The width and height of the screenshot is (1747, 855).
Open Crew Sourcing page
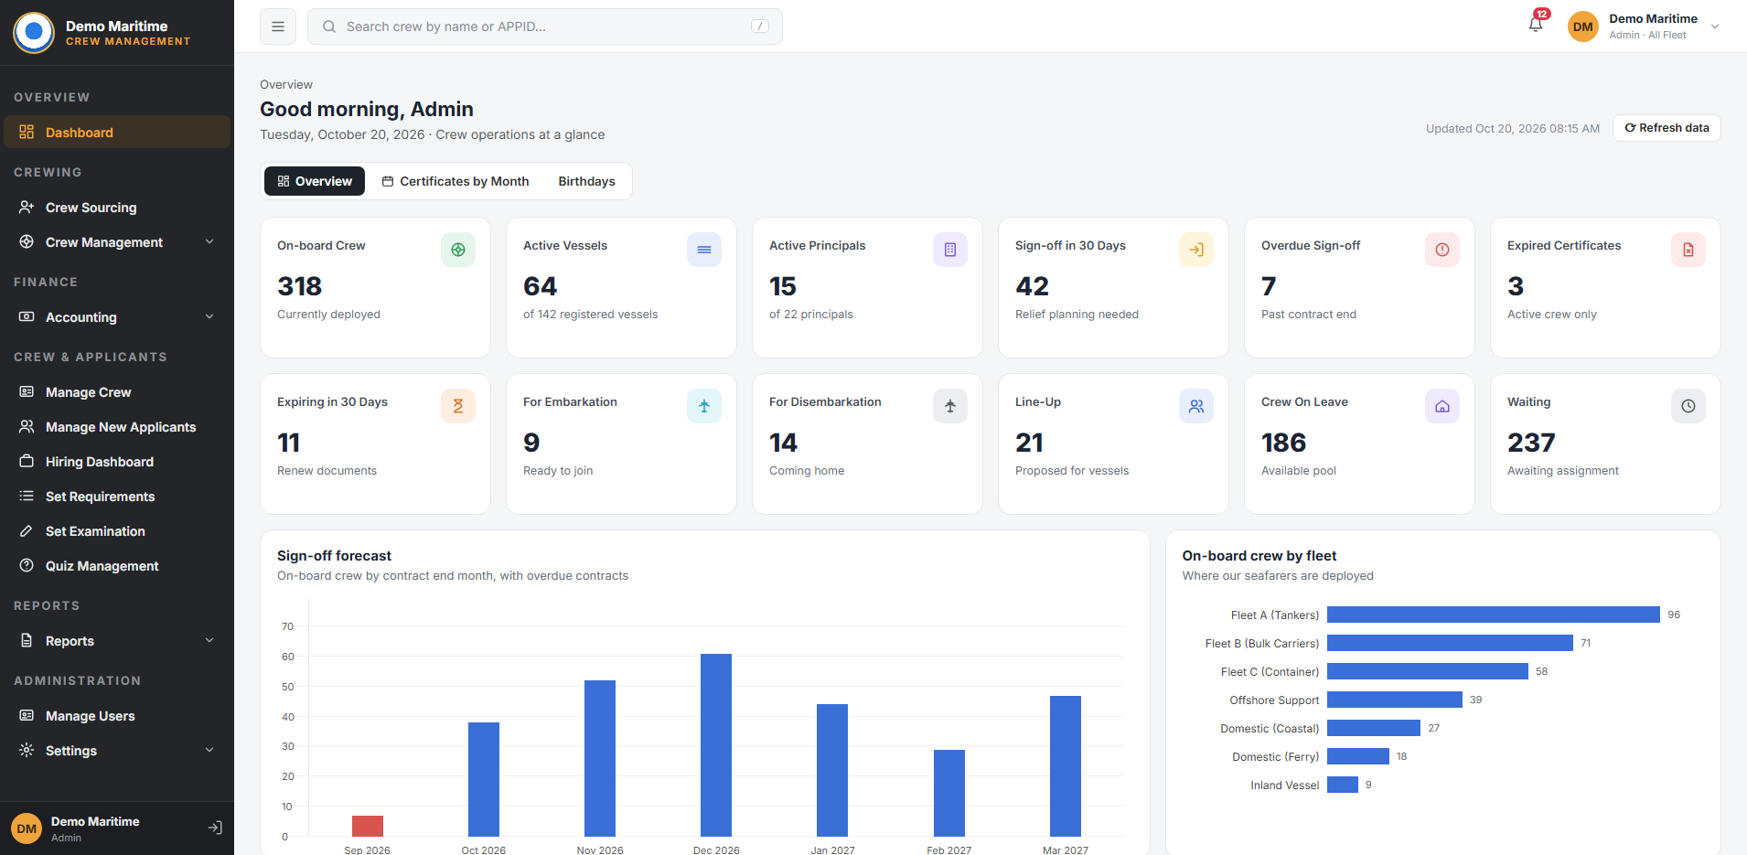117,208
